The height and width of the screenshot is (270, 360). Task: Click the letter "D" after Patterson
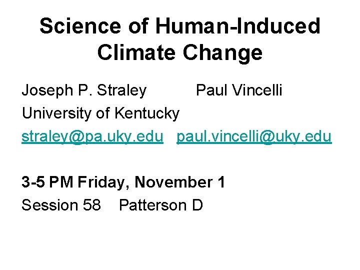197,205
